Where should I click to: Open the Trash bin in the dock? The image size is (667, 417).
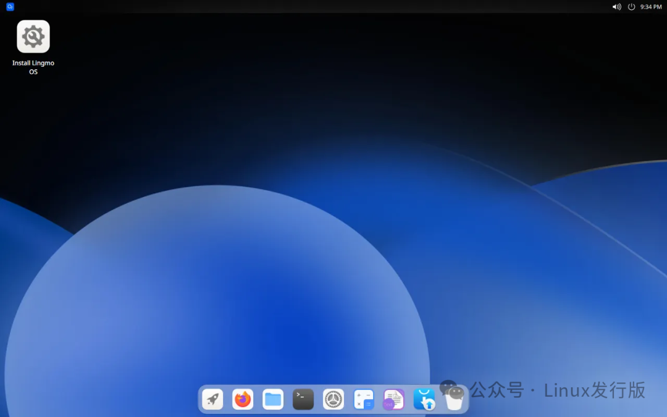pyautogui.click(x=455, y=398)
